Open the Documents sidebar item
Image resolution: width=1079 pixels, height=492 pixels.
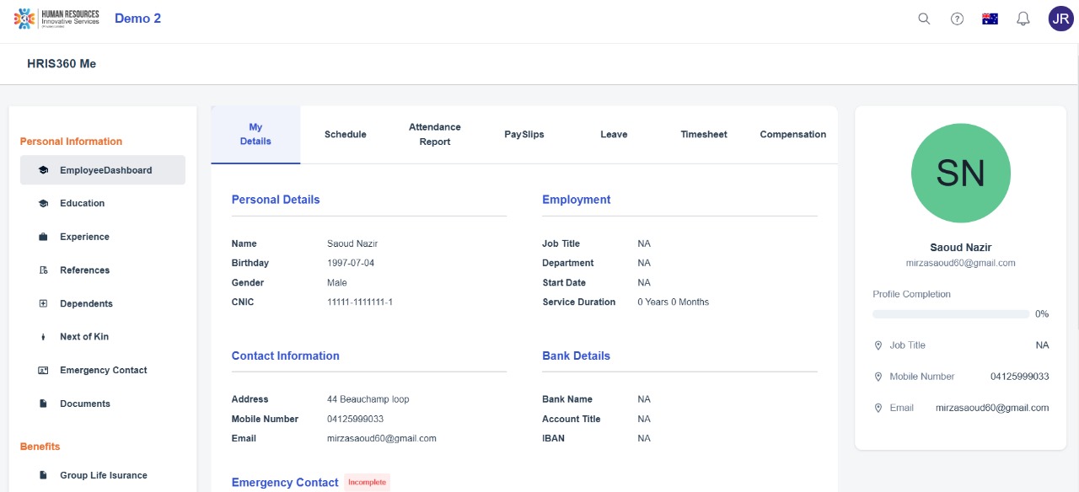click(84, 404)
